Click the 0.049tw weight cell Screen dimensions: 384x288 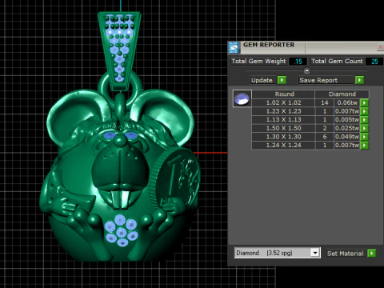pyautogui.click(x=347, y=137)
